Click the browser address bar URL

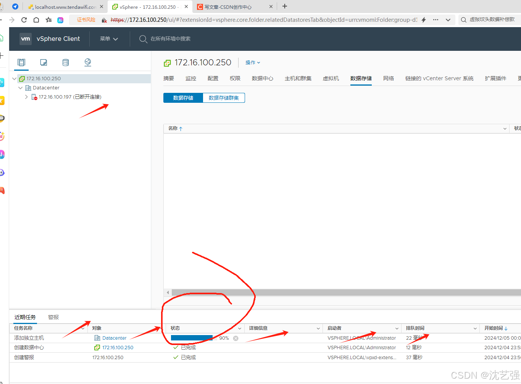point(264,20)
